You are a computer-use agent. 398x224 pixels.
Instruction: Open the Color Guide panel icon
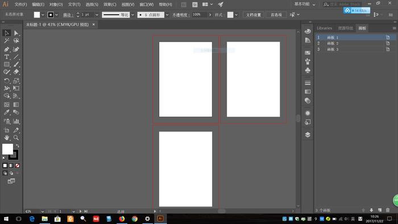[308, 40]
